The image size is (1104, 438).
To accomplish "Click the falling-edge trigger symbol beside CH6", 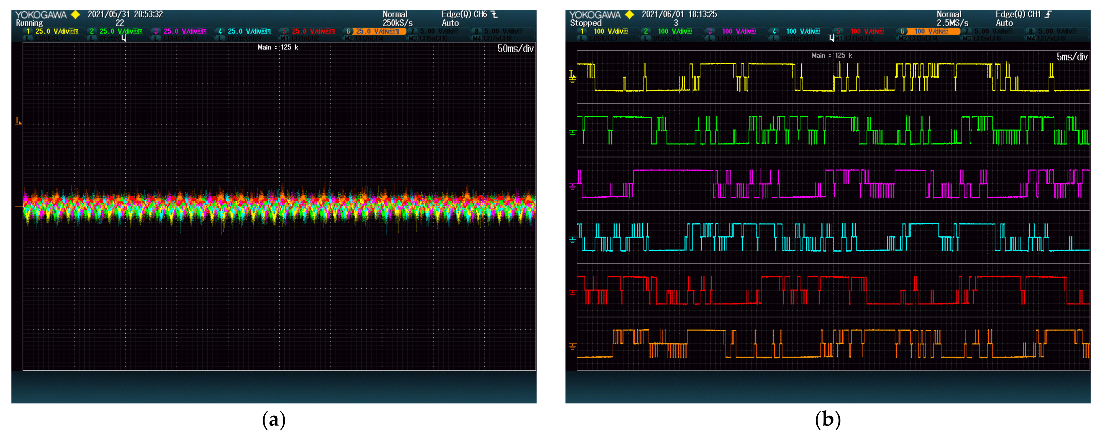I will (494, 14).
